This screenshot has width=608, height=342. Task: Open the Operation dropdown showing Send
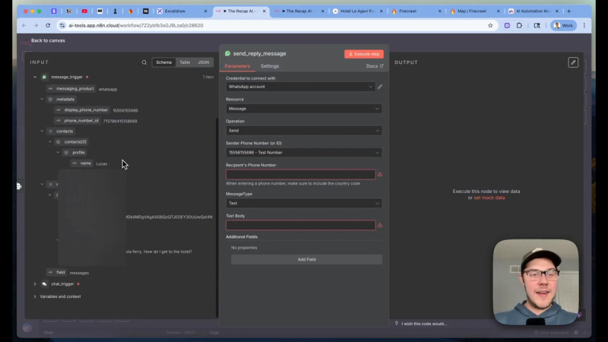(303, 131)
